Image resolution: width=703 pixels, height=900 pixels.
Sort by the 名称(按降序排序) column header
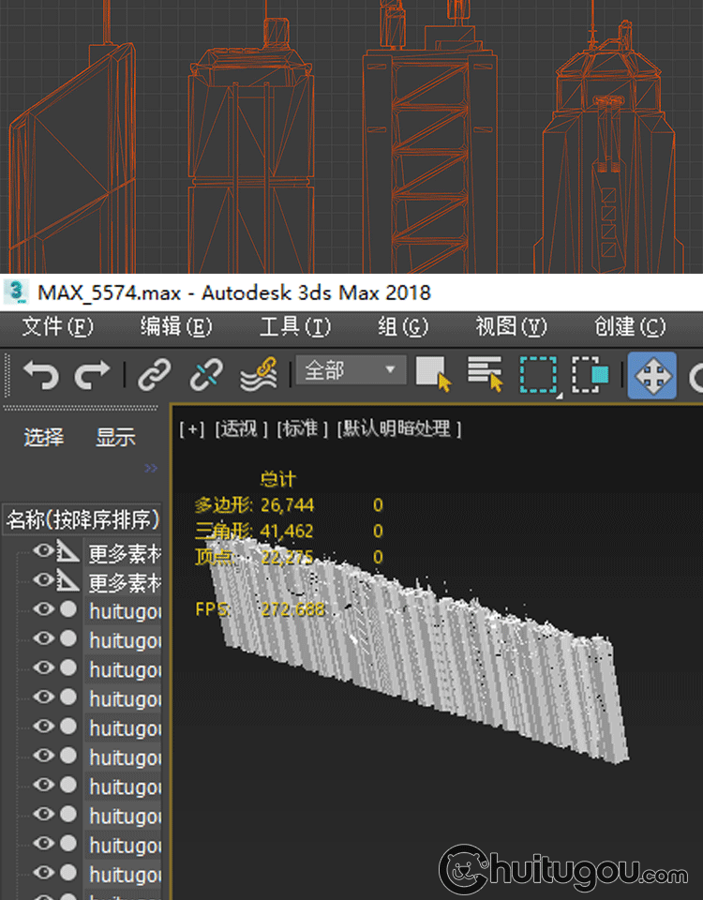coord(82,519)
